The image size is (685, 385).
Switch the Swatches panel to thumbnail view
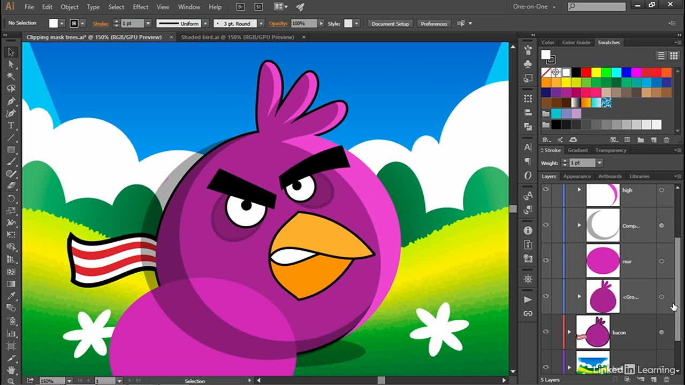click(673, 56)
